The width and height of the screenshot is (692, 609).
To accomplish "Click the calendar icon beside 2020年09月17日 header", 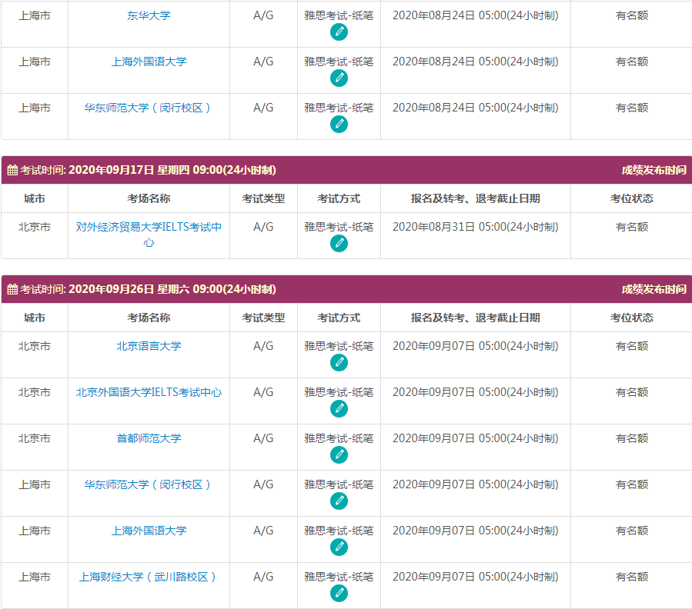I will pos(12,171).
